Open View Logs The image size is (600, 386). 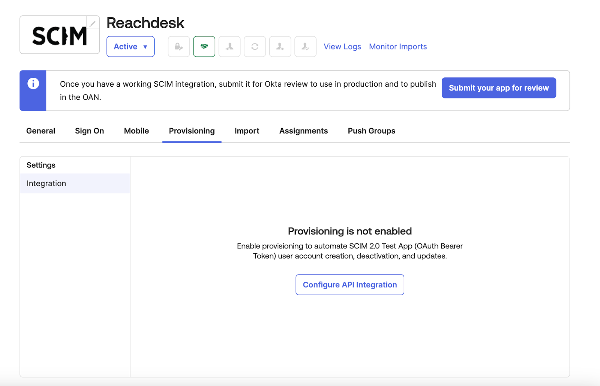(x=342, y=46)
